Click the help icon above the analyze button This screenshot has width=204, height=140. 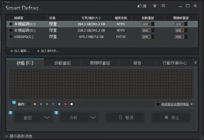click(56, 113)
